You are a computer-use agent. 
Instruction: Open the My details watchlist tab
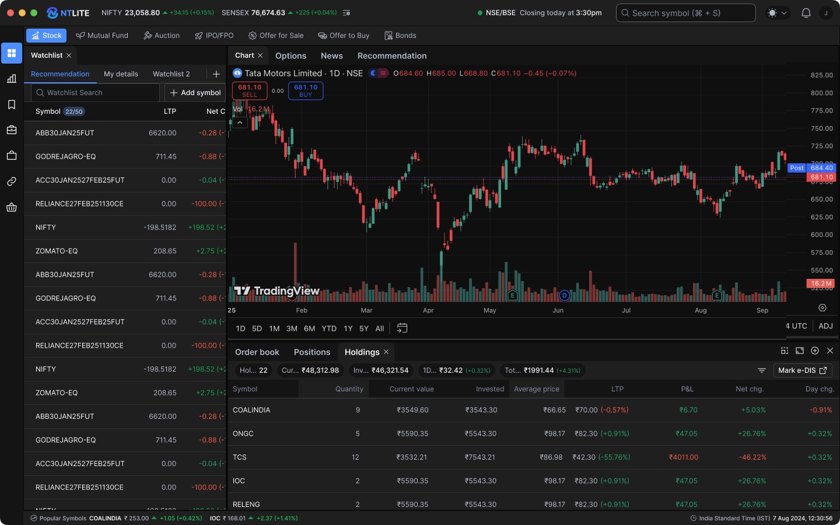coord(121,74)
